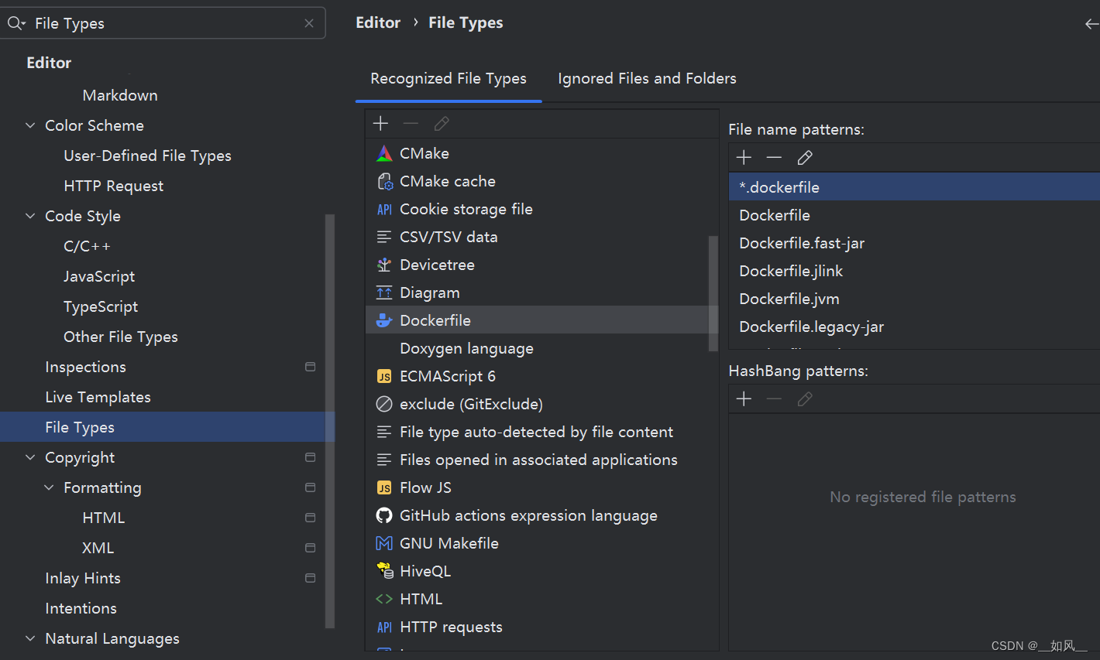Clear the File Types search field
The width and height of the screenshot is (1100, 660).
tap(309, 23)
